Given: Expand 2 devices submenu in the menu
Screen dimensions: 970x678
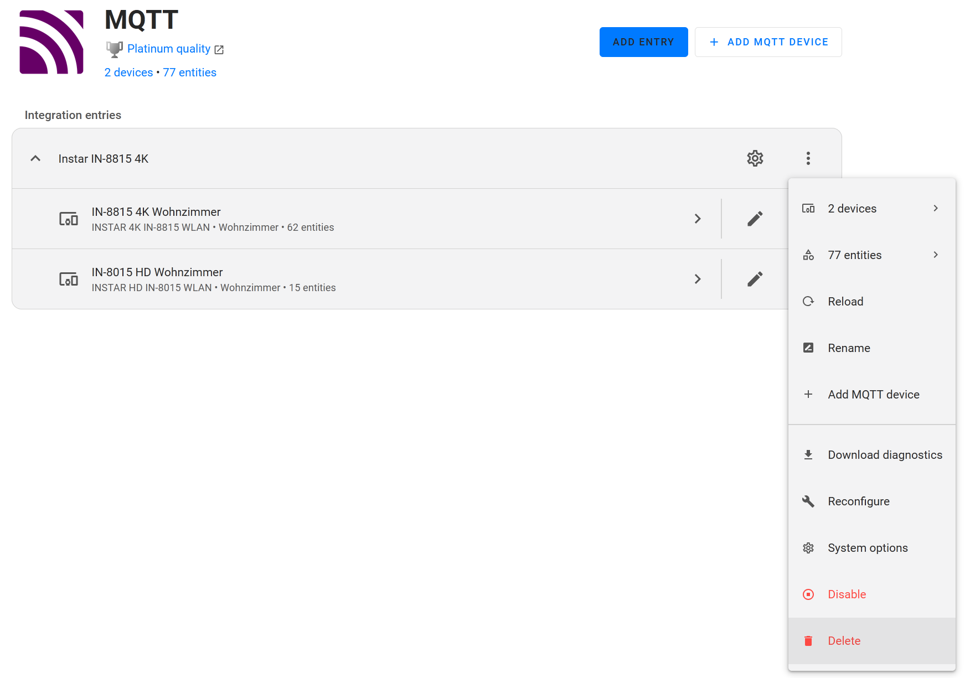Looking at the screenshot, I should point(871,209).
